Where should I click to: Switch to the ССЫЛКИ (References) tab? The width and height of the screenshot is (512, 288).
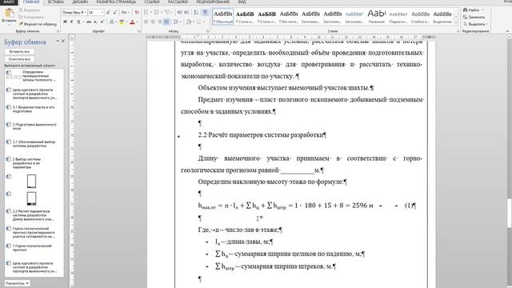click(x=152, y=2)
